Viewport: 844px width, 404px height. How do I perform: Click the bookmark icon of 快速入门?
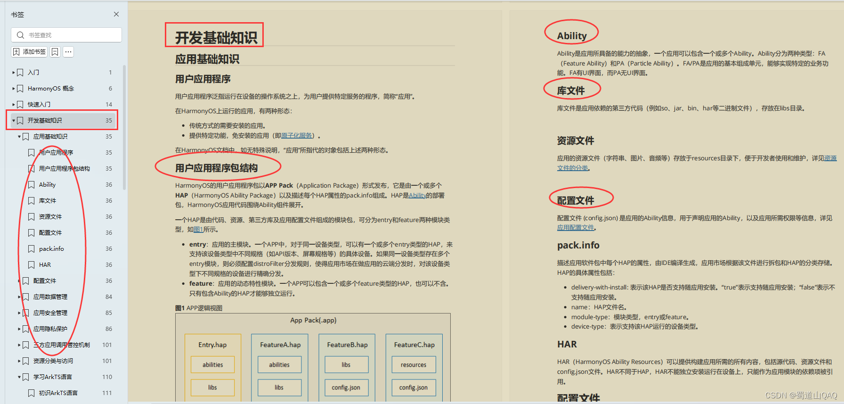[20, 105]
